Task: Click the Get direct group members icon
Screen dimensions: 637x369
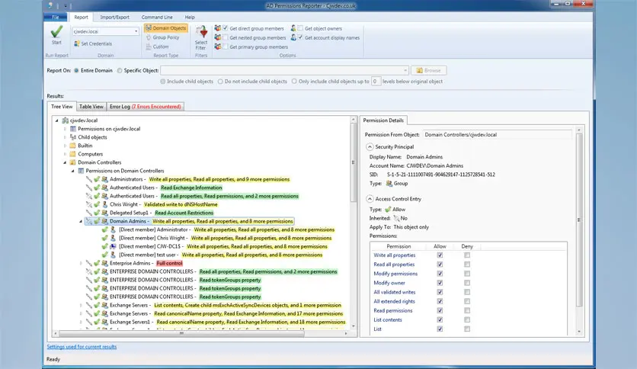Action: point(218,28)
